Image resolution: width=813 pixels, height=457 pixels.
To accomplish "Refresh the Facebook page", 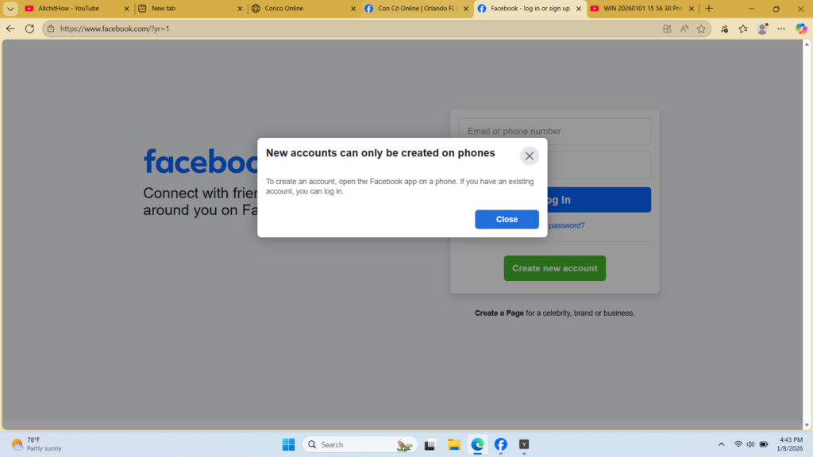I will coord(29,29).
